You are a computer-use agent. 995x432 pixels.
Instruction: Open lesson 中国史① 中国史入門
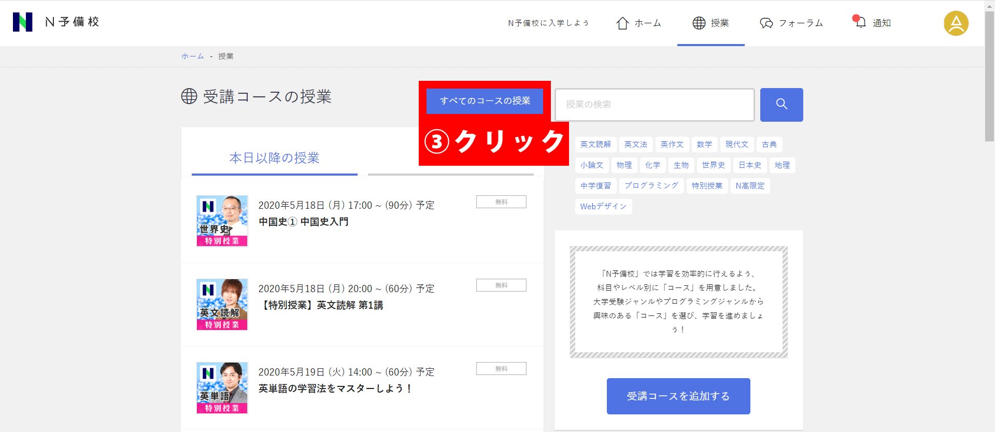(x=303, y=222)
